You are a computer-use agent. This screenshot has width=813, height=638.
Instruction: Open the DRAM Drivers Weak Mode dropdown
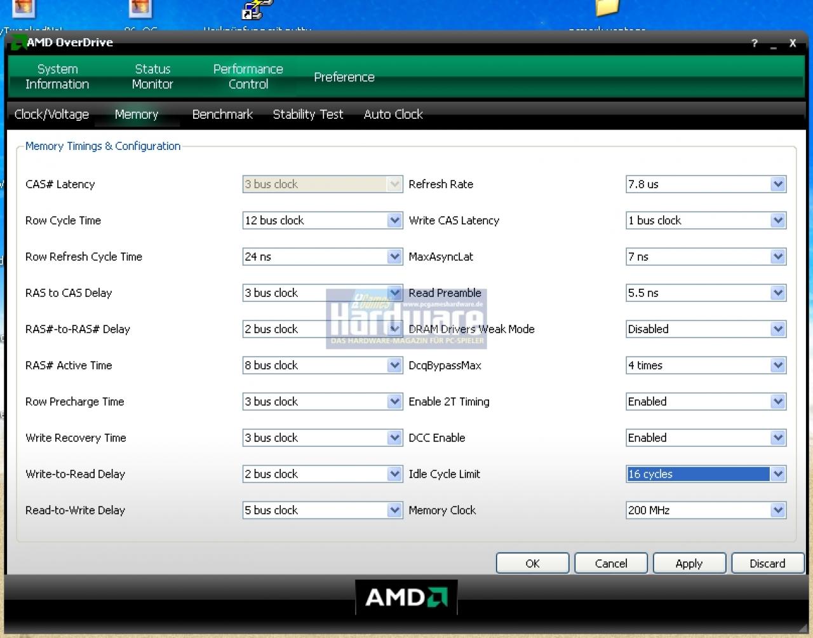[x=706, y=329]
